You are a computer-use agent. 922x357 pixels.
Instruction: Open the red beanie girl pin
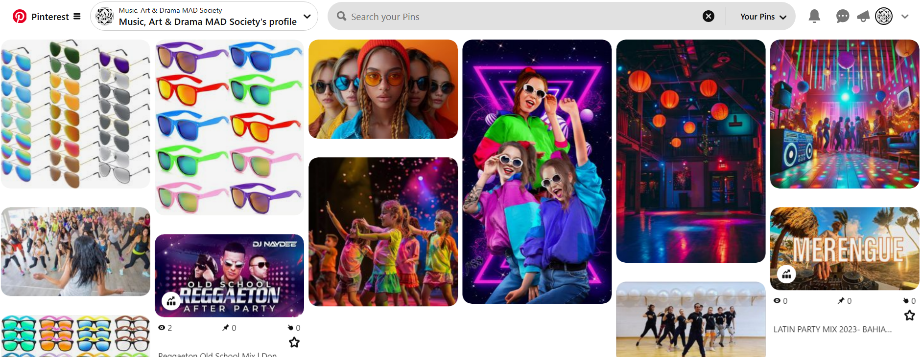pos(383,89)
